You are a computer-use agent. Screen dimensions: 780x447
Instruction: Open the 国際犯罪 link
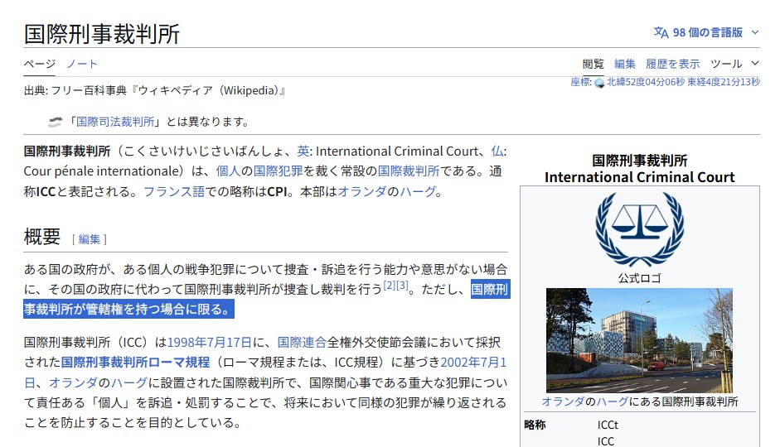(278, 171)
